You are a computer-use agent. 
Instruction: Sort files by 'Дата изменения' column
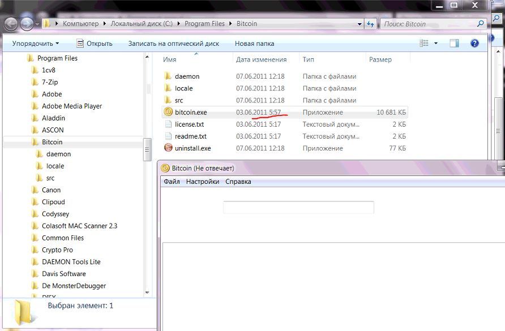261,59
